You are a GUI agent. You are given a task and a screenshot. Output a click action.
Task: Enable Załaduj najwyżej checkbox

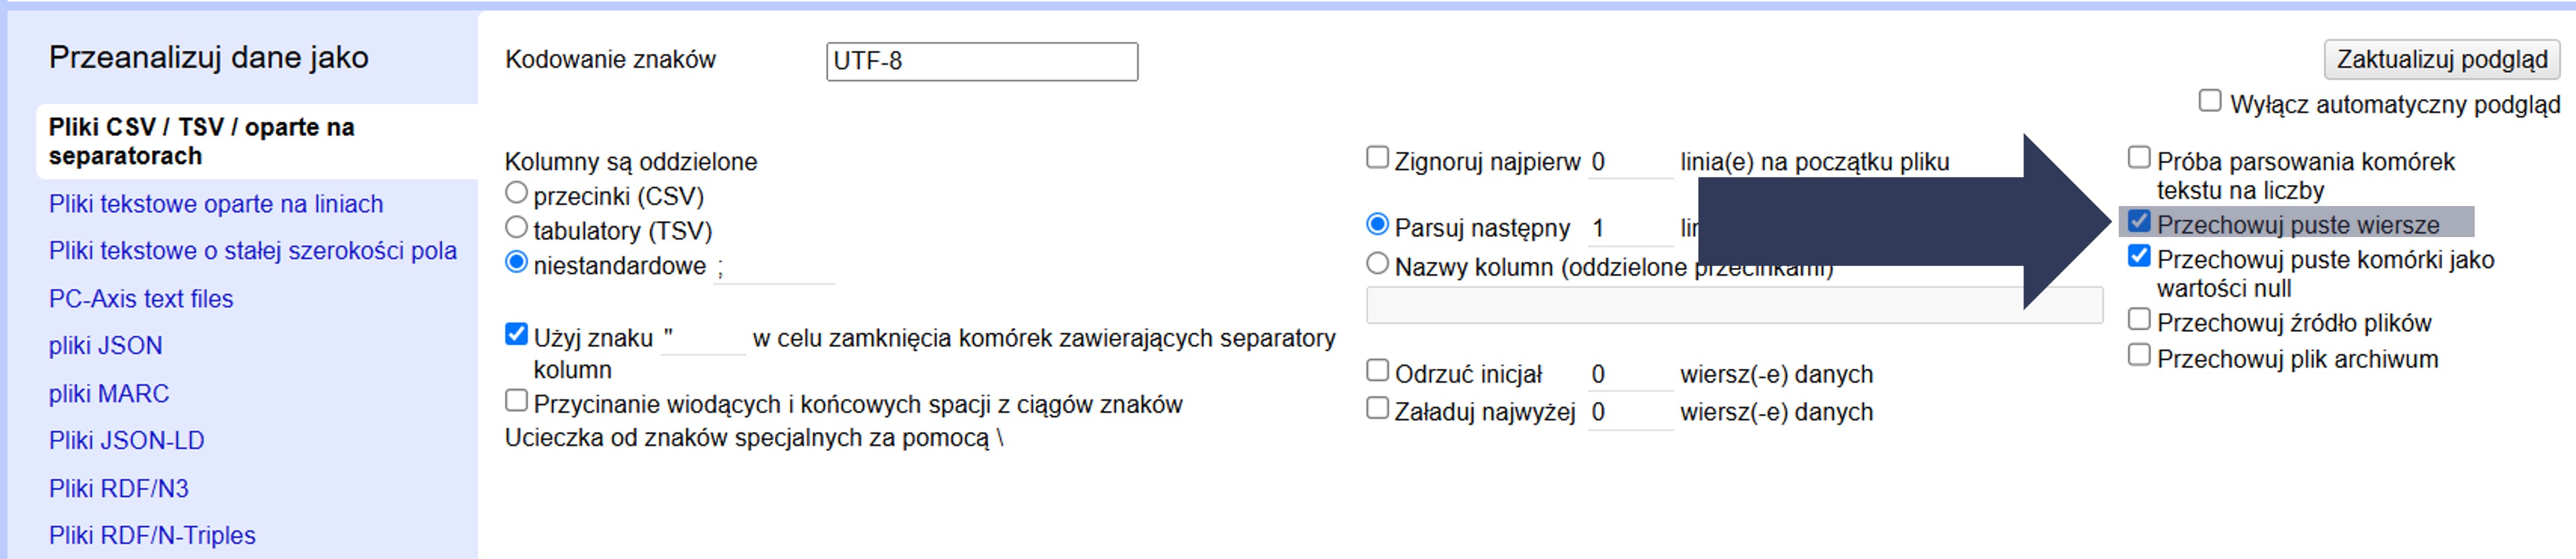pos(1377,409)
